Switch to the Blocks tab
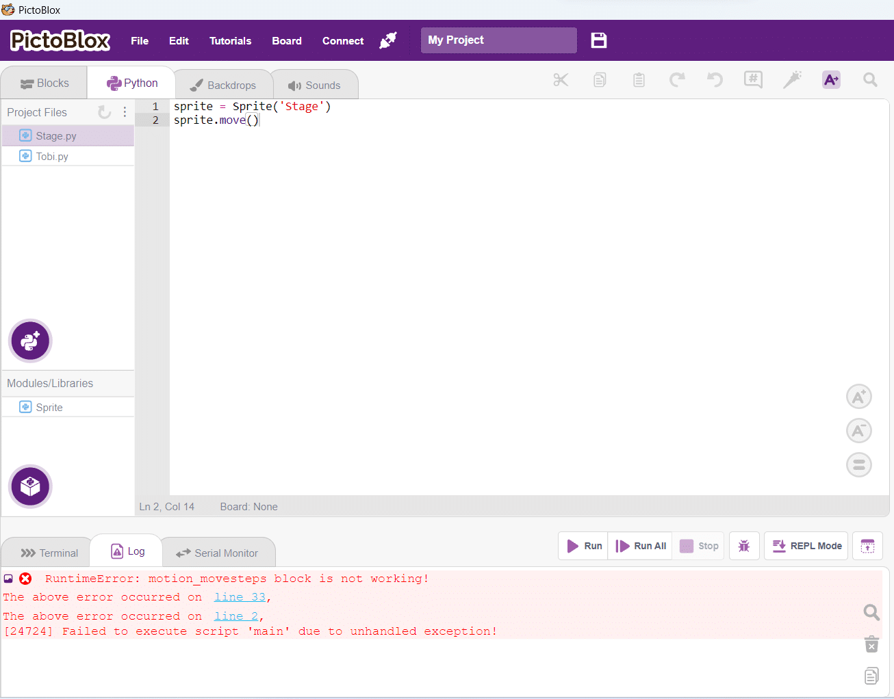 tap(44, 82)
